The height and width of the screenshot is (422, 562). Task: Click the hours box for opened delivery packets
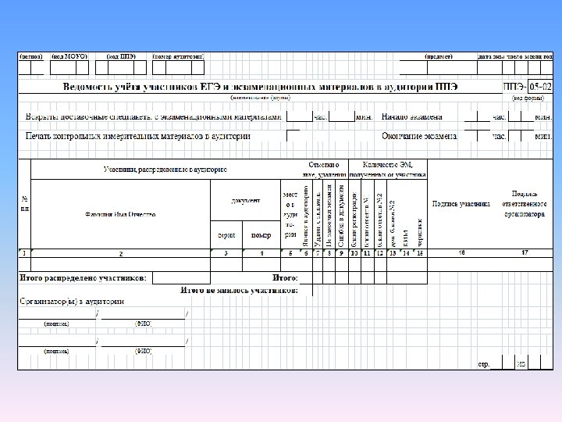click(x=300, y=116)
